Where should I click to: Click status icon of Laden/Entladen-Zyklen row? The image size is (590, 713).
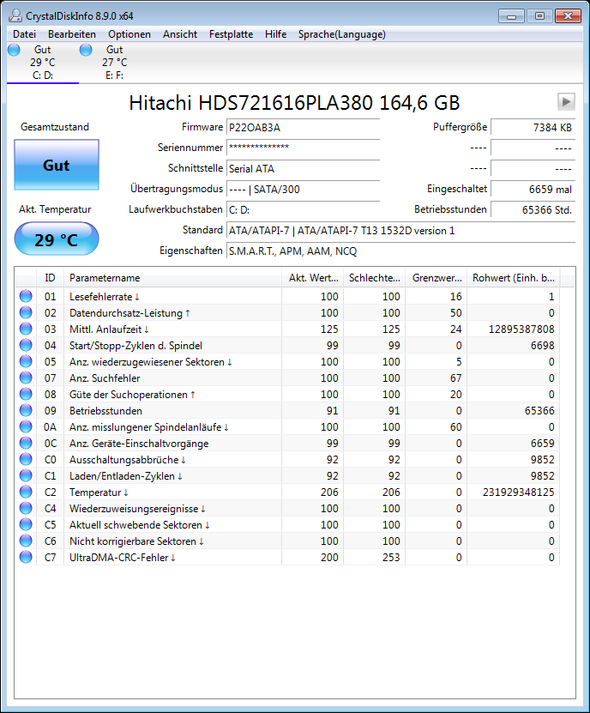point(26,475)
